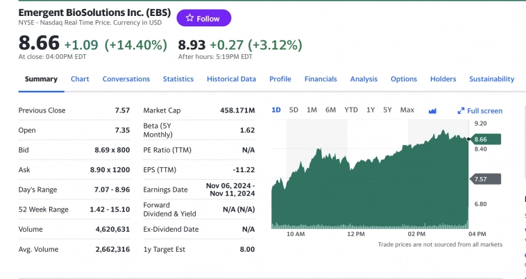Viewport: 526px width, 279px height.
Task: Open the chart type icon
Action: (432, 110)
